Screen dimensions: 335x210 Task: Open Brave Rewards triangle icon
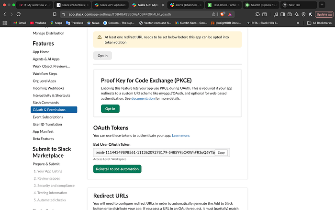tap(230, 14)
